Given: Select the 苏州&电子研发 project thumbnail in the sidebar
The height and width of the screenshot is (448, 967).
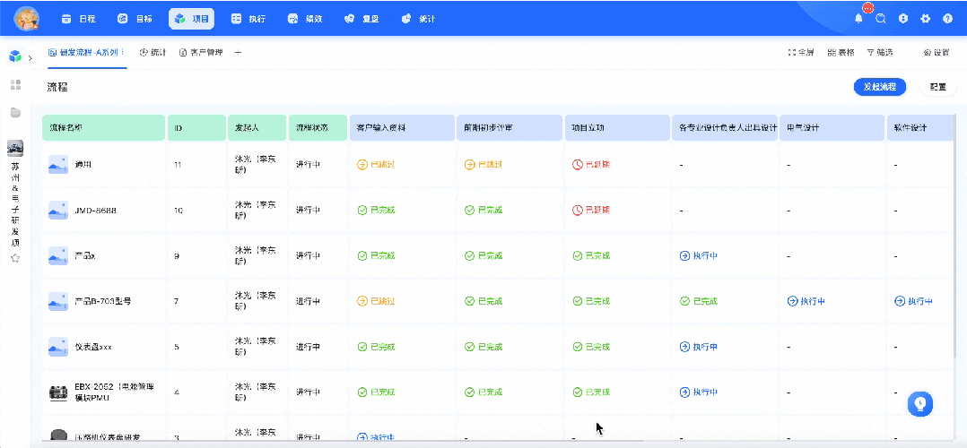Looking at the screenshot, I should coord(15,148).
